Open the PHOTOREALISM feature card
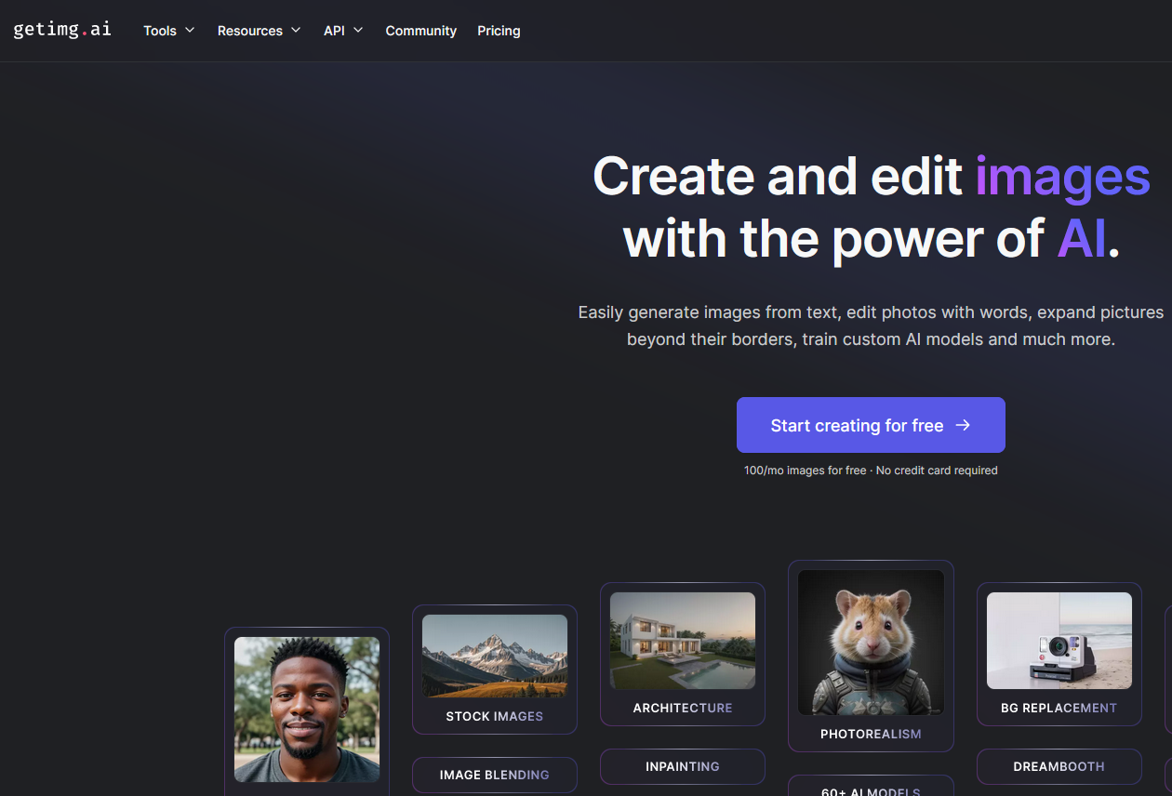 pos(870,734)
